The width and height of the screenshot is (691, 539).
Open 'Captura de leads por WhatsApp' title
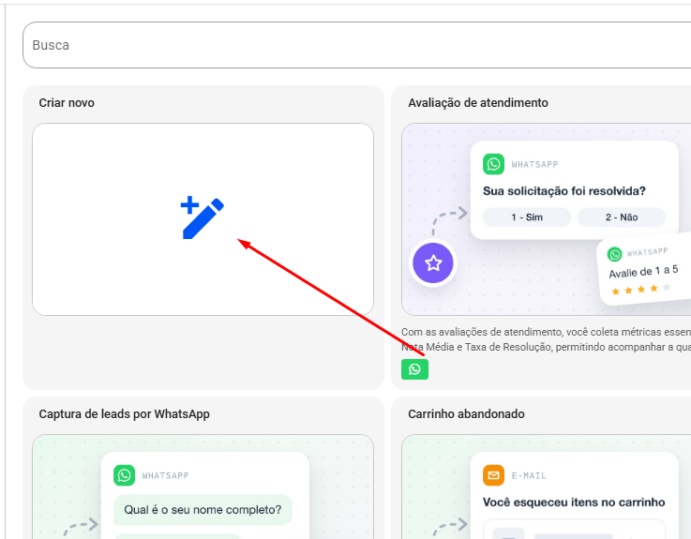(x=125, y=413)
